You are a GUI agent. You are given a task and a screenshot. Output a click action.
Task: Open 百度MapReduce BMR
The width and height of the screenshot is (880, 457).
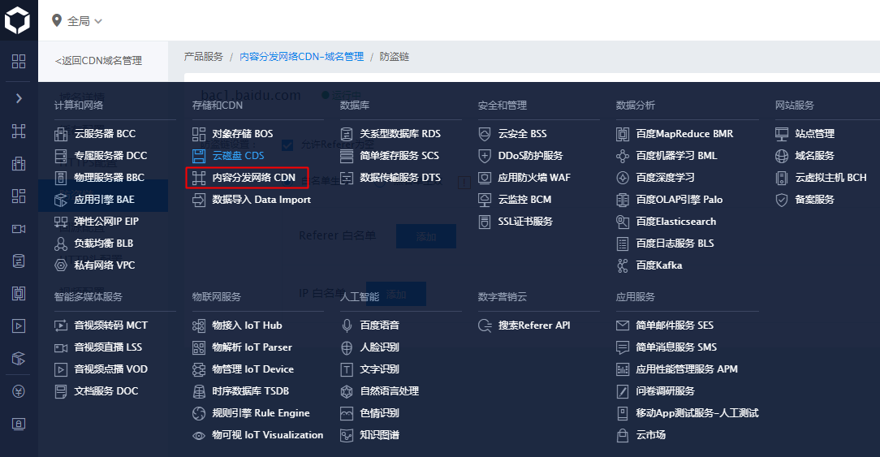684,134
